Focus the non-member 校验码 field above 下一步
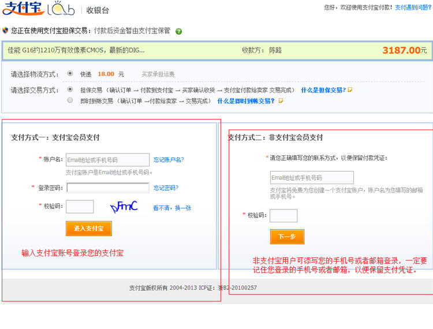Screen dimensions: 433x329 (283, 215)
